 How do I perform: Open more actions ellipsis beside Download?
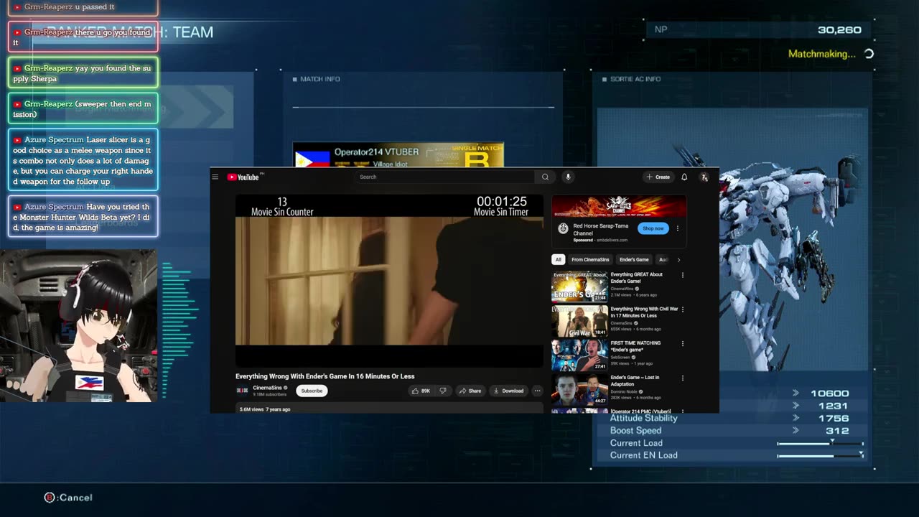point(537,391)
